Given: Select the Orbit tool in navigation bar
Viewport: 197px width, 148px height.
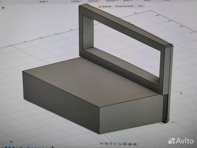Looking at the screenshot, I should (x=101, y=144).
